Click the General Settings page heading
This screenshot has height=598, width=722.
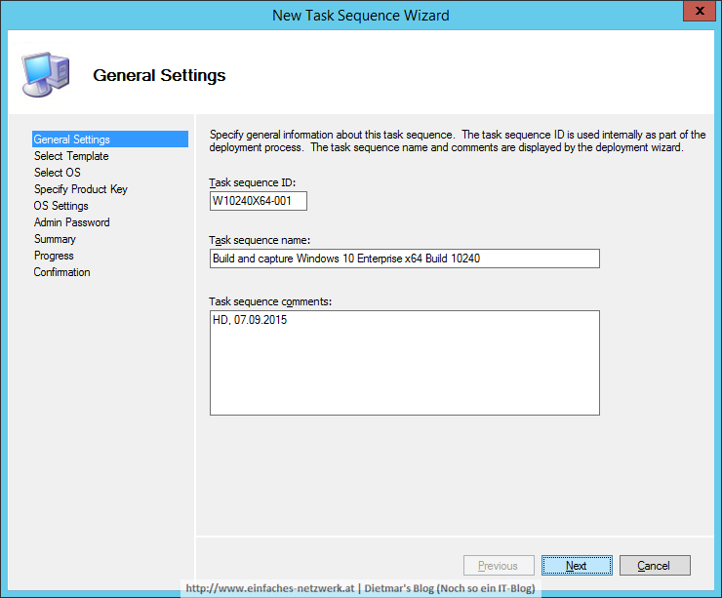[x=159, y=75]
